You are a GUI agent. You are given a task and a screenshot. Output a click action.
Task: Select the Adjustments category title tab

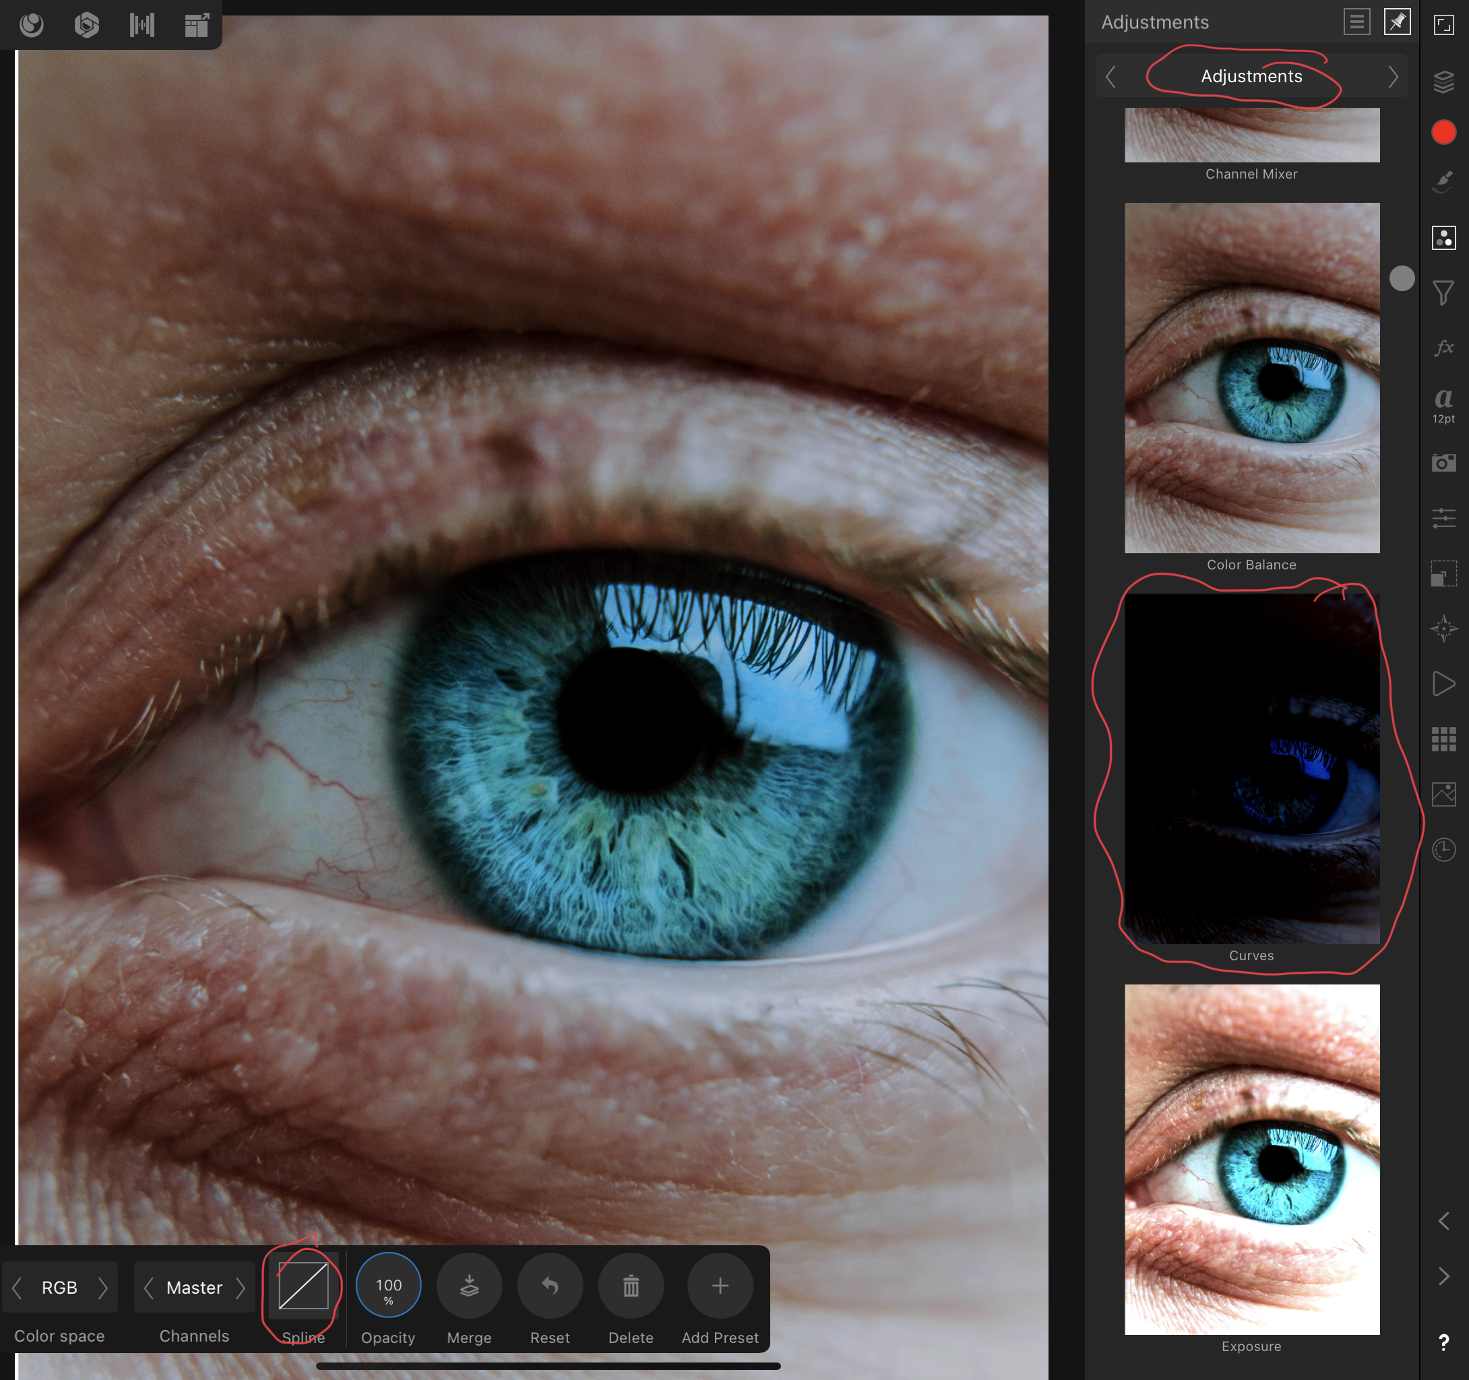click(1251, 77)
